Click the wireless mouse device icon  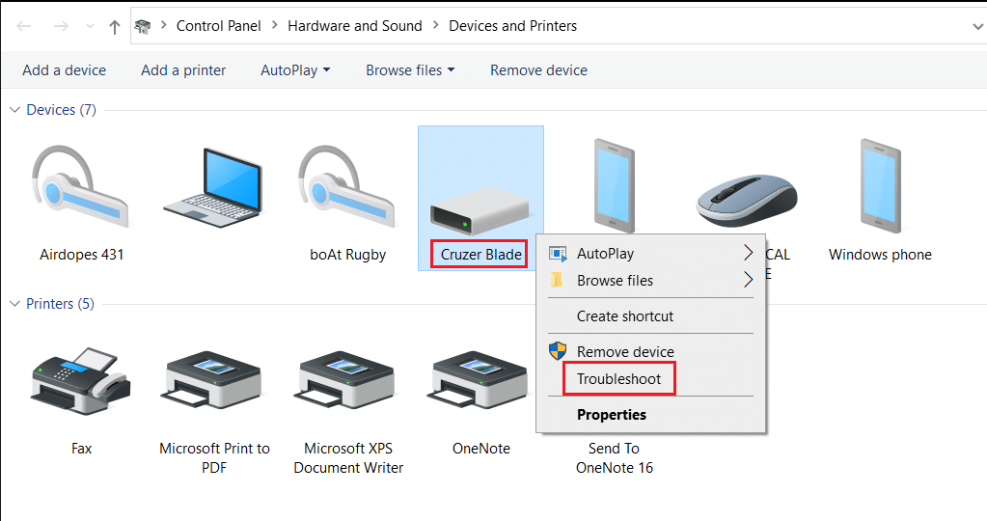747,197
